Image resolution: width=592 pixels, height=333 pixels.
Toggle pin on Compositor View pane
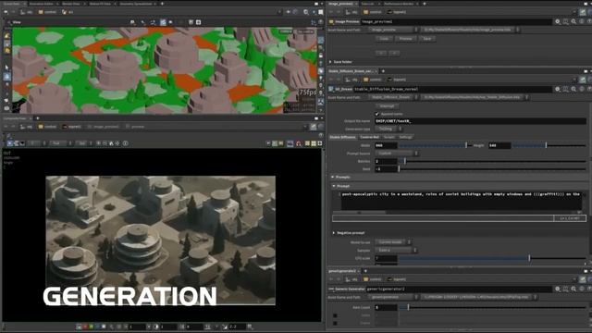point(313,127)
